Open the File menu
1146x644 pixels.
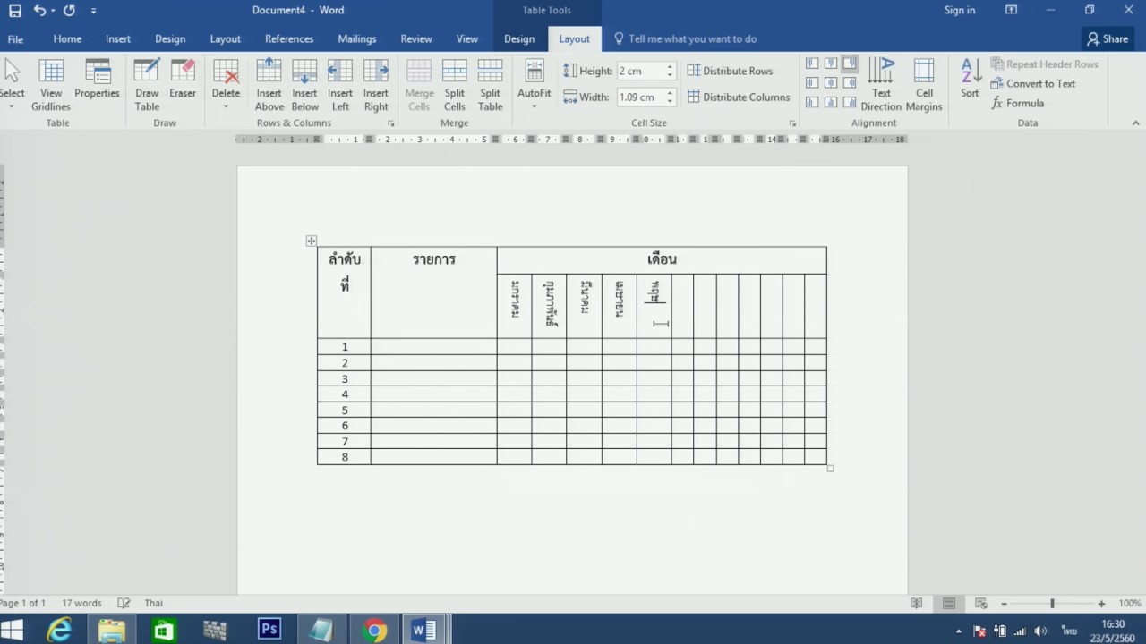pos(15,39)
